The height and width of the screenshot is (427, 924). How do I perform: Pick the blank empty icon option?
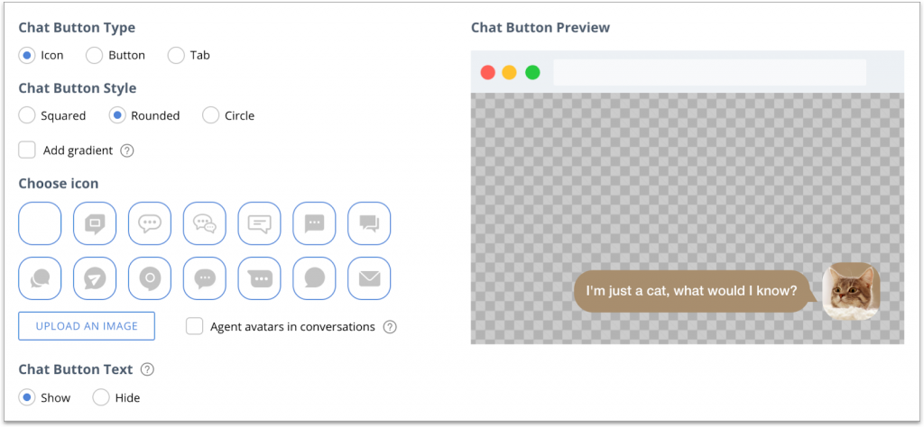click(40, 223)
